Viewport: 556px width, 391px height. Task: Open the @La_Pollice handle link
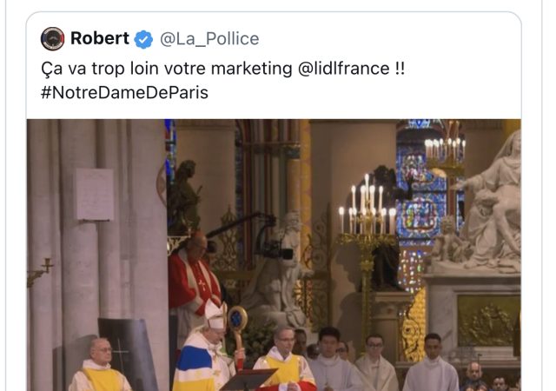(209, 39)
